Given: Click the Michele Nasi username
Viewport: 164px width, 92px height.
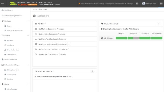Looking at the screenshot, I should (151, 4).
